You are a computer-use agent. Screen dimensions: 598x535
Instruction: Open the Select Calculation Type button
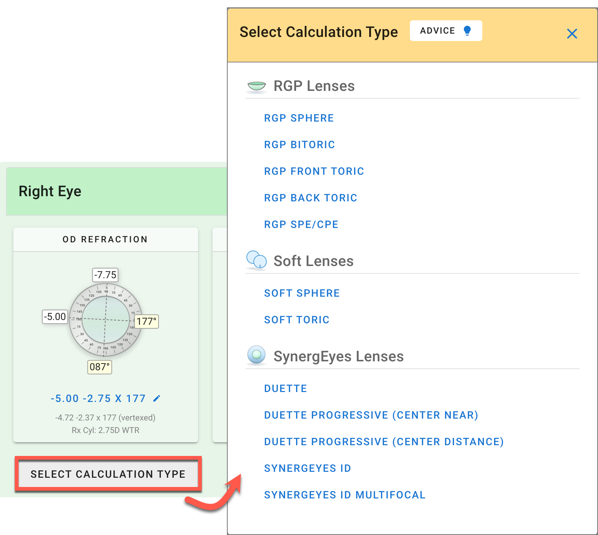(108, 474)
